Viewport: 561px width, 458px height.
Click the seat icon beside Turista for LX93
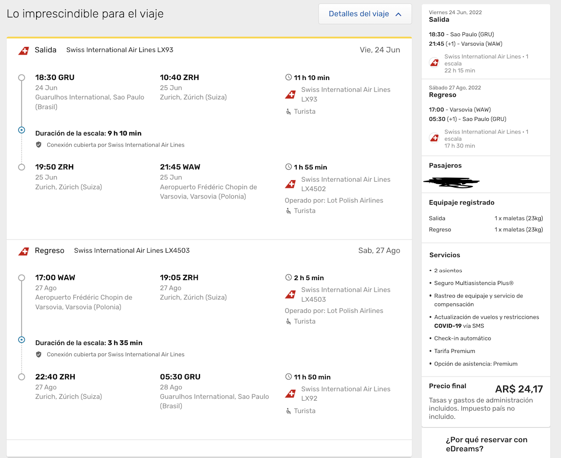pos(288,112)
